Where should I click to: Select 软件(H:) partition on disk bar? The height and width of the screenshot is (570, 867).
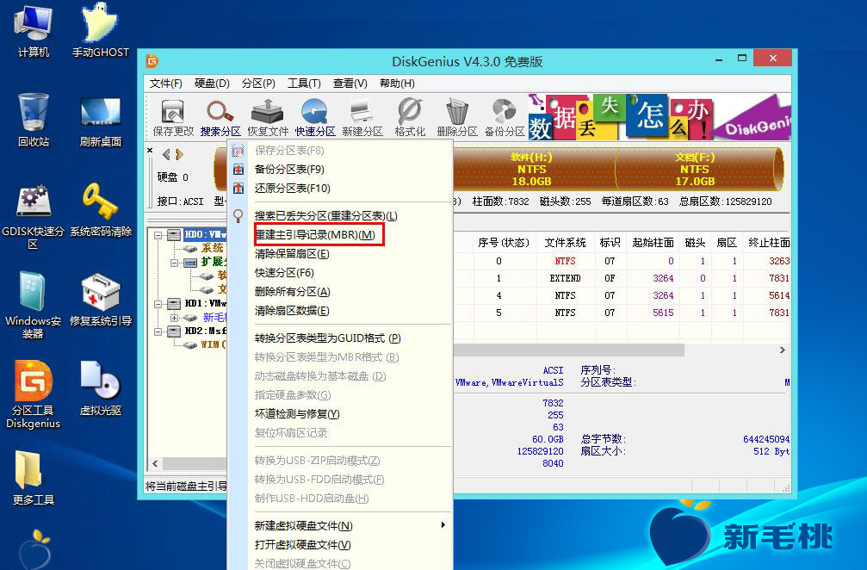531,169
